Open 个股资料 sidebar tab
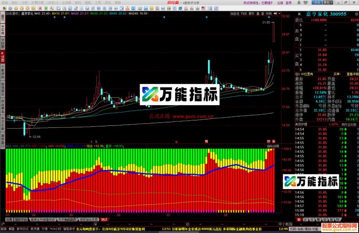The height and width of the screenshot is (233, 359). [3, 72]
